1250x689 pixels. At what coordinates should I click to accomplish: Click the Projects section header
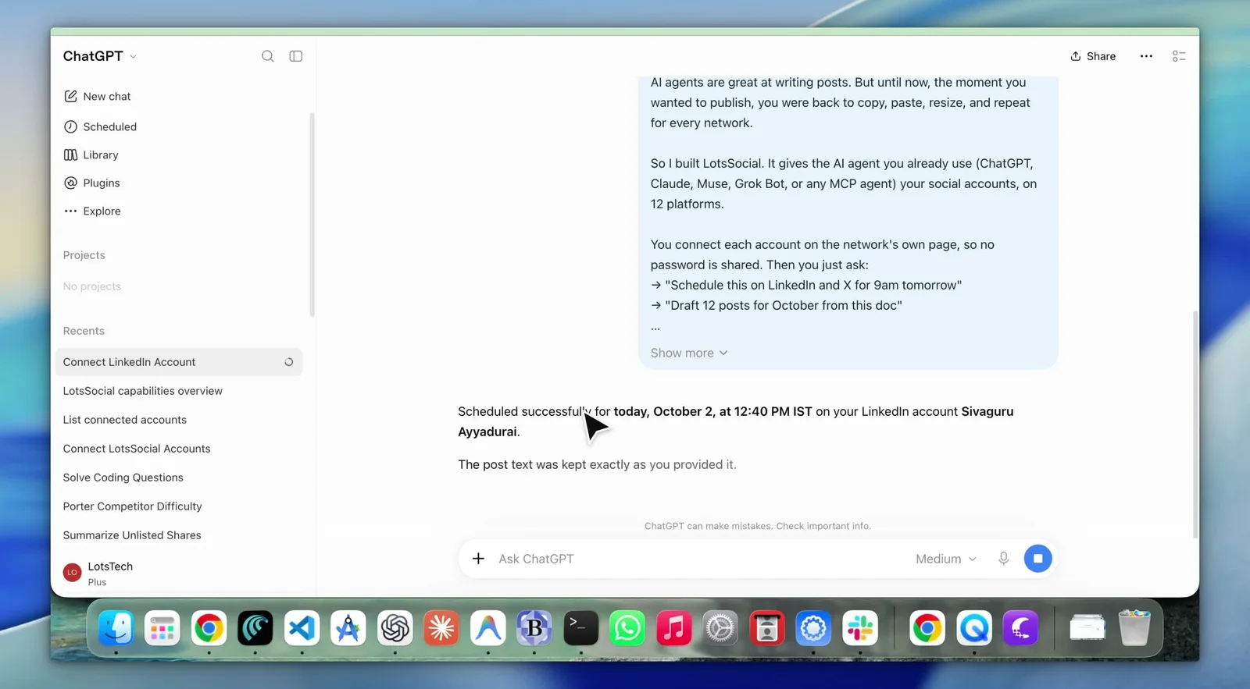point(84,255)
